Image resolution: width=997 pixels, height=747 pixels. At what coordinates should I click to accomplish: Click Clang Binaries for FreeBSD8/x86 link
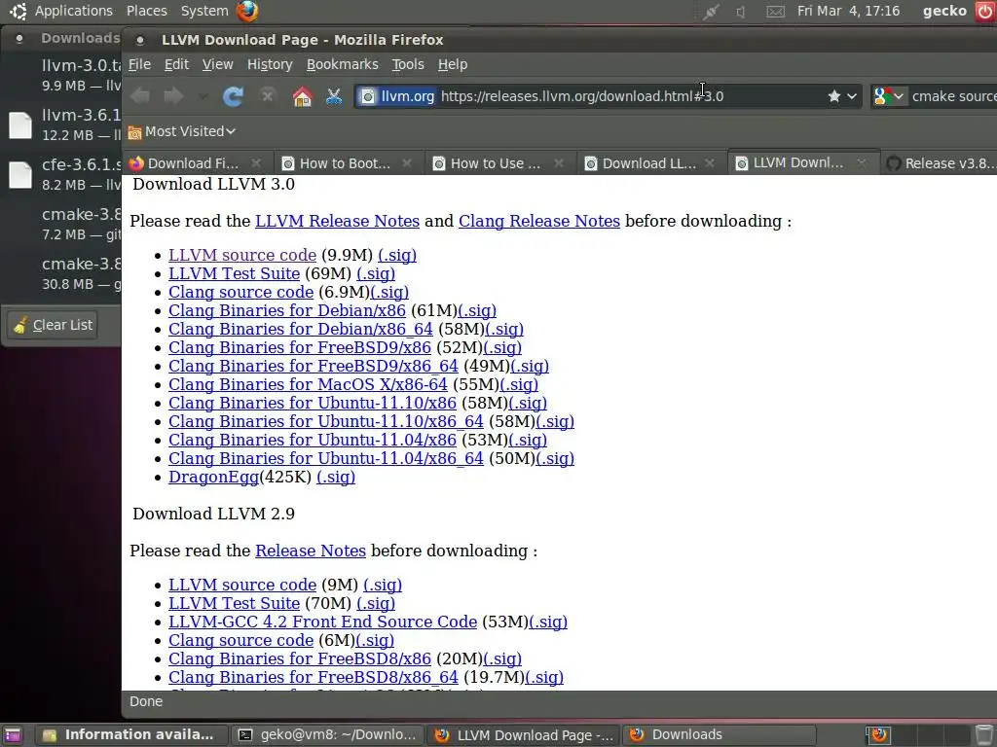300,658
